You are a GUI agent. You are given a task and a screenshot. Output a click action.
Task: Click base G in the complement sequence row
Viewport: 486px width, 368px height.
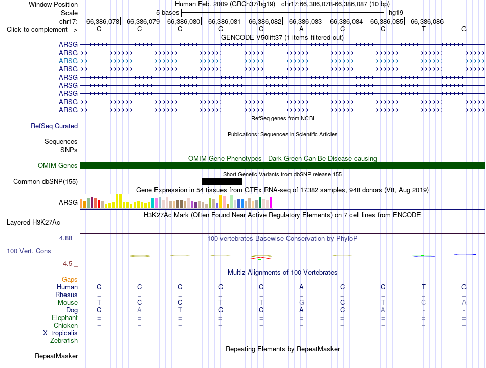click(x=463, y=29)
